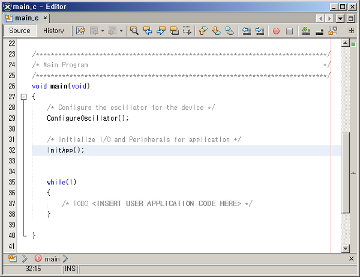Toggle Rectangular Selection mode
The height and width of the screenshot is (277, 360).
pos(187,31)
